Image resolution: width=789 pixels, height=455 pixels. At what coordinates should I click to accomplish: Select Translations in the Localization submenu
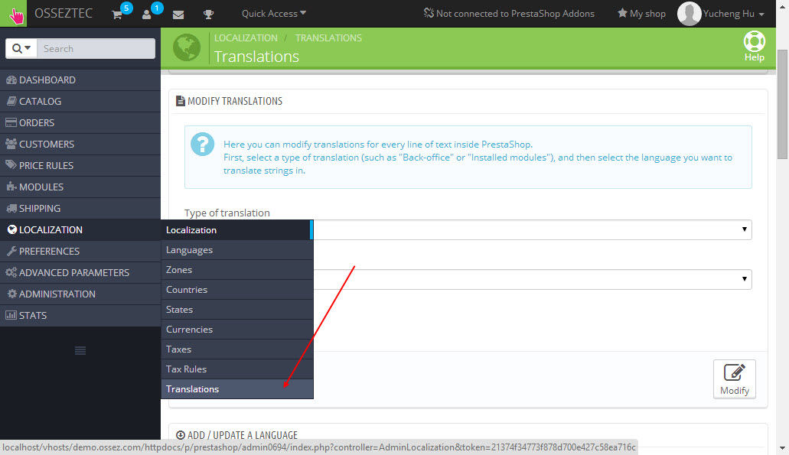point(193,388)
